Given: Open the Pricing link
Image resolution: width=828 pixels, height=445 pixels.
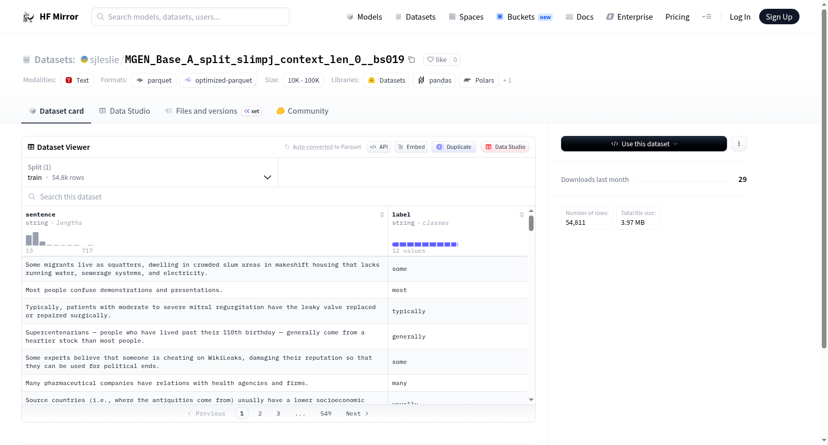Looking at the screenshot, I should click(x=677, y=17).
